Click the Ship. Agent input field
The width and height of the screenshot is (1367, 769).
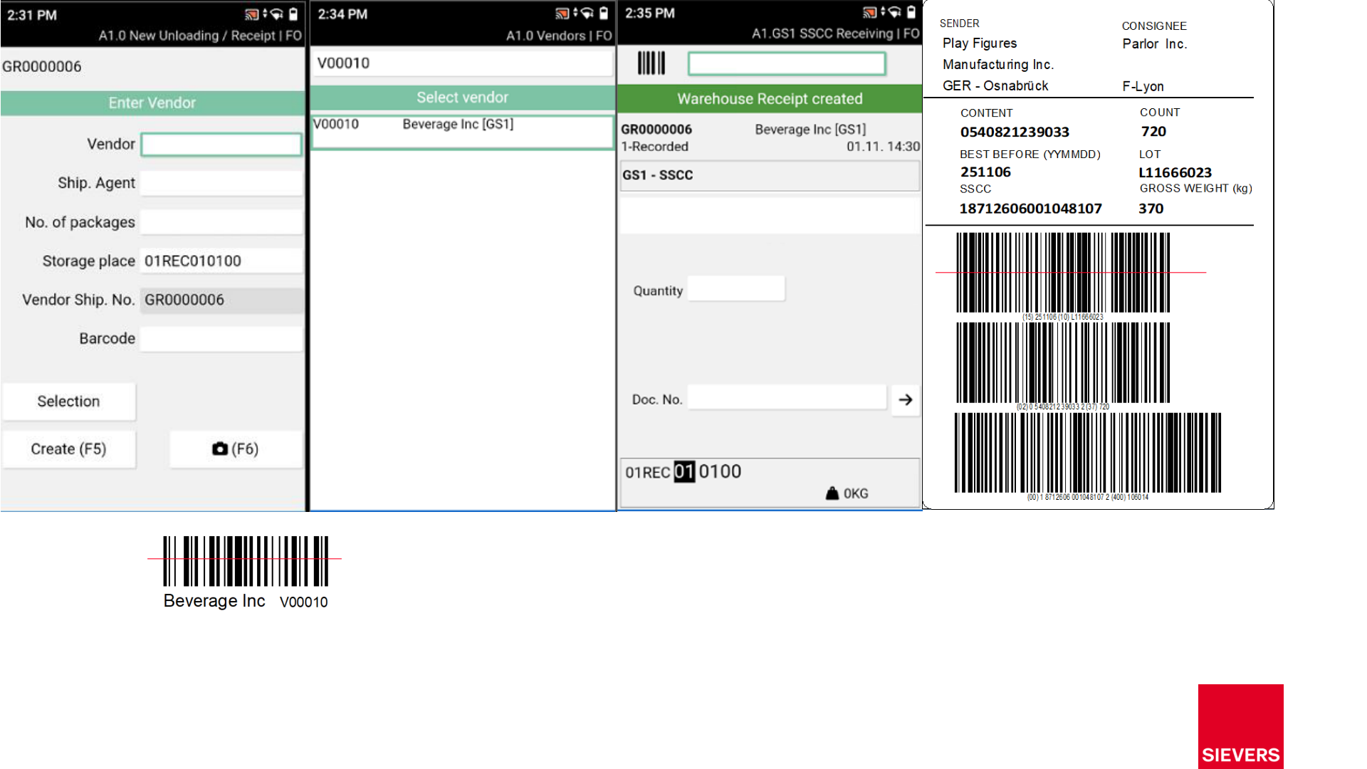[x=221, y=183]
